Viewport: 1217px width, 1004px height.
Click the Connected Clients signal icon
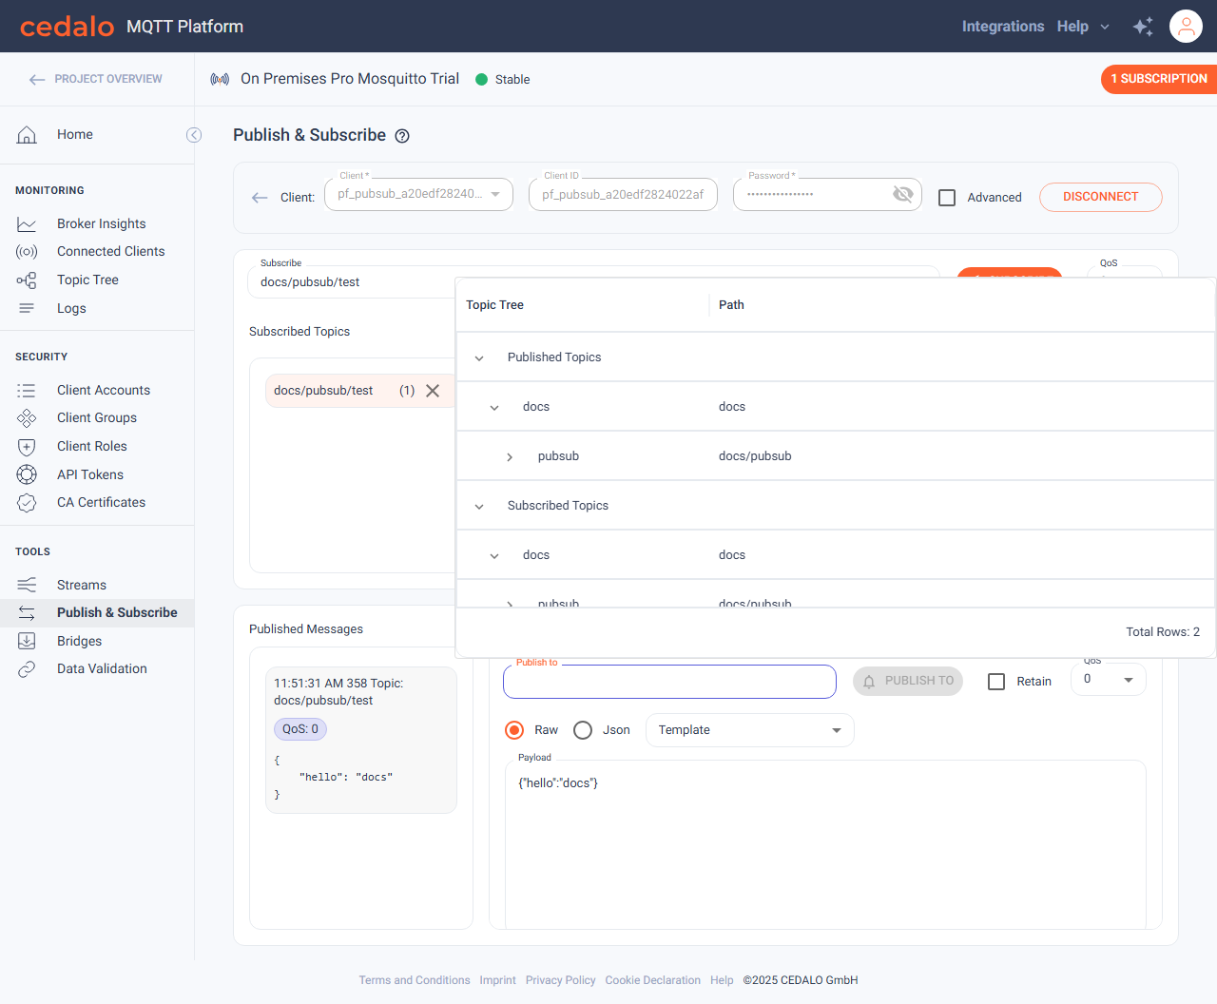27,252
